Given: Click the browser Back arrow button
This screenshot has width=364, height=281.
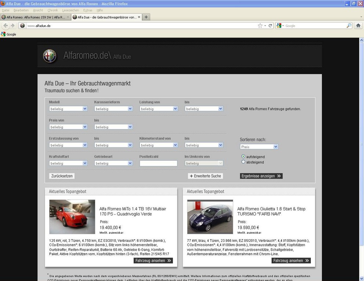Looking at the screenshot, I should 6,26.
